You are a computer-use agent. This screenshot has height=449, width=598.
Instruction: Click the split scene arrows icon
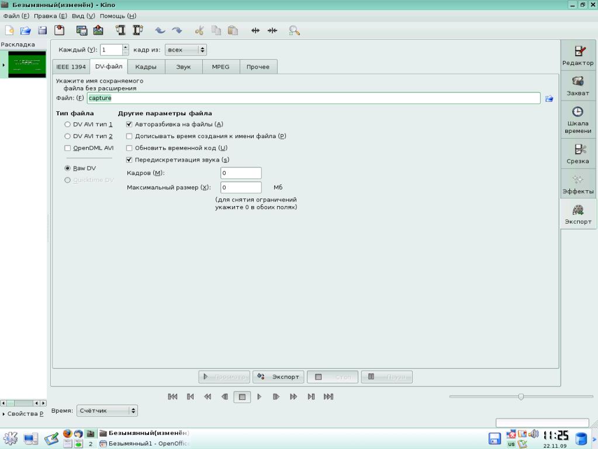(x=255, y=30)
